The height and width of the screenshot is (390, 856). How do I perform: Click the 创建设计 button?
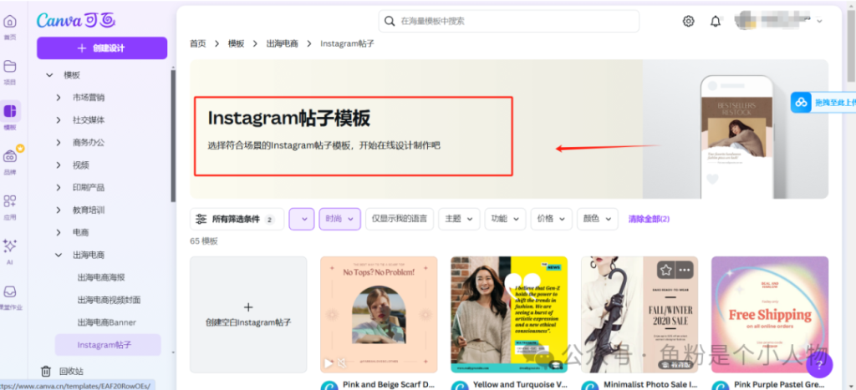tap(101, 48)
